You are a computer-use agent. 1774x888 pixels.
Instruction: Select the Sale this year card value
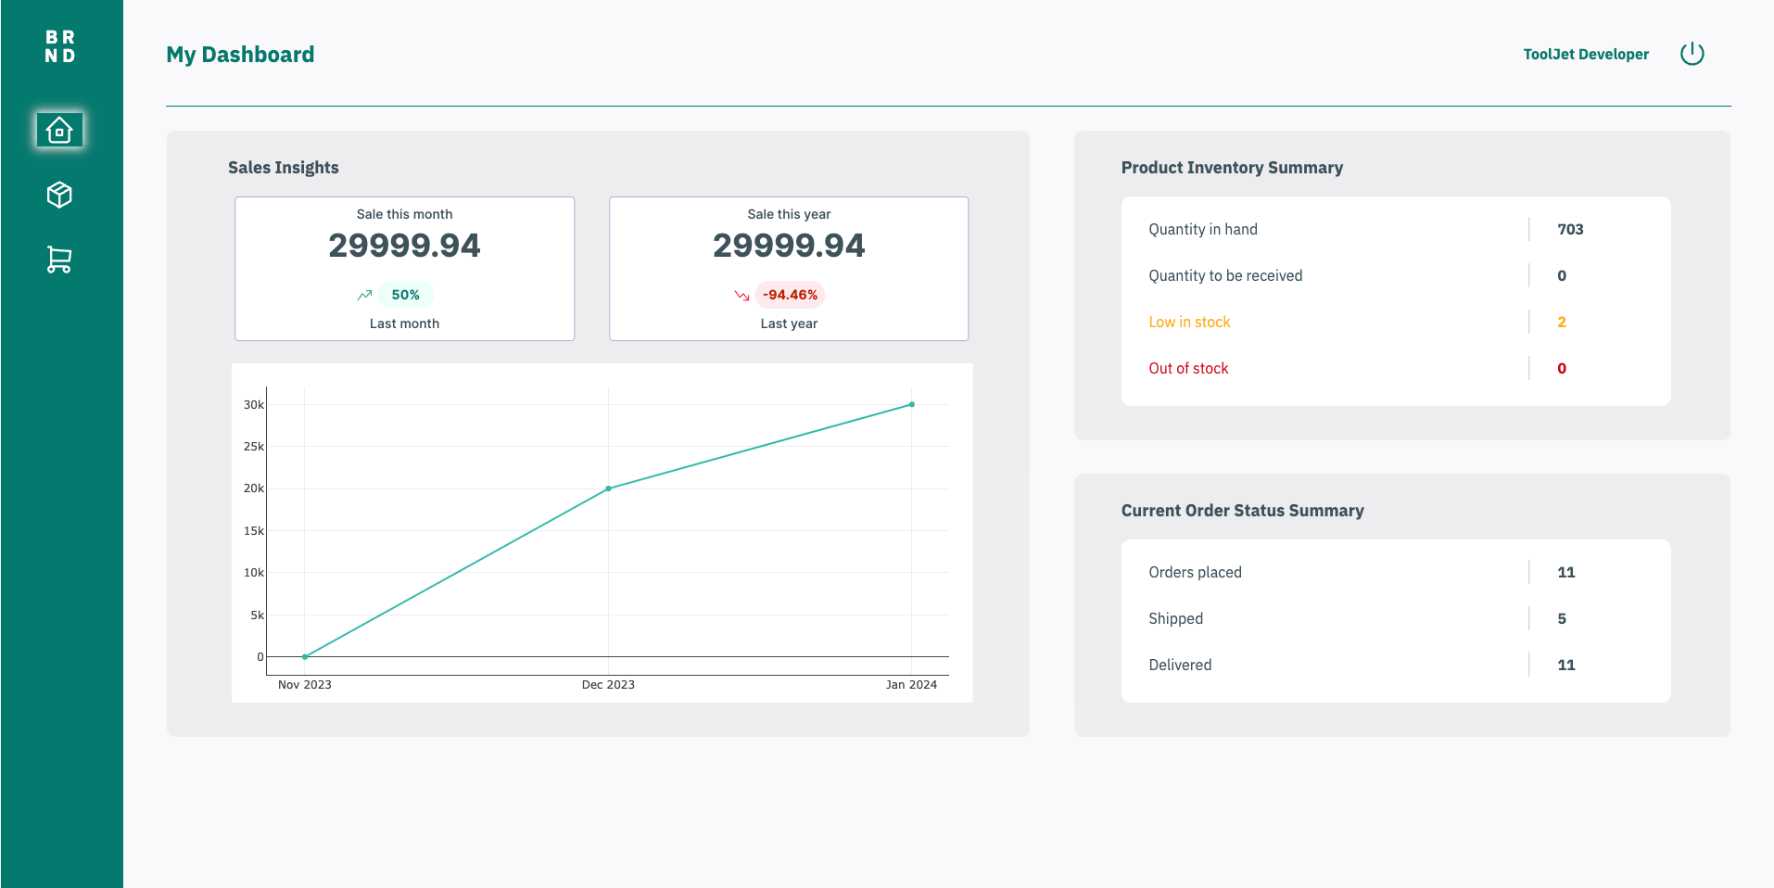(x=788, y=246)
